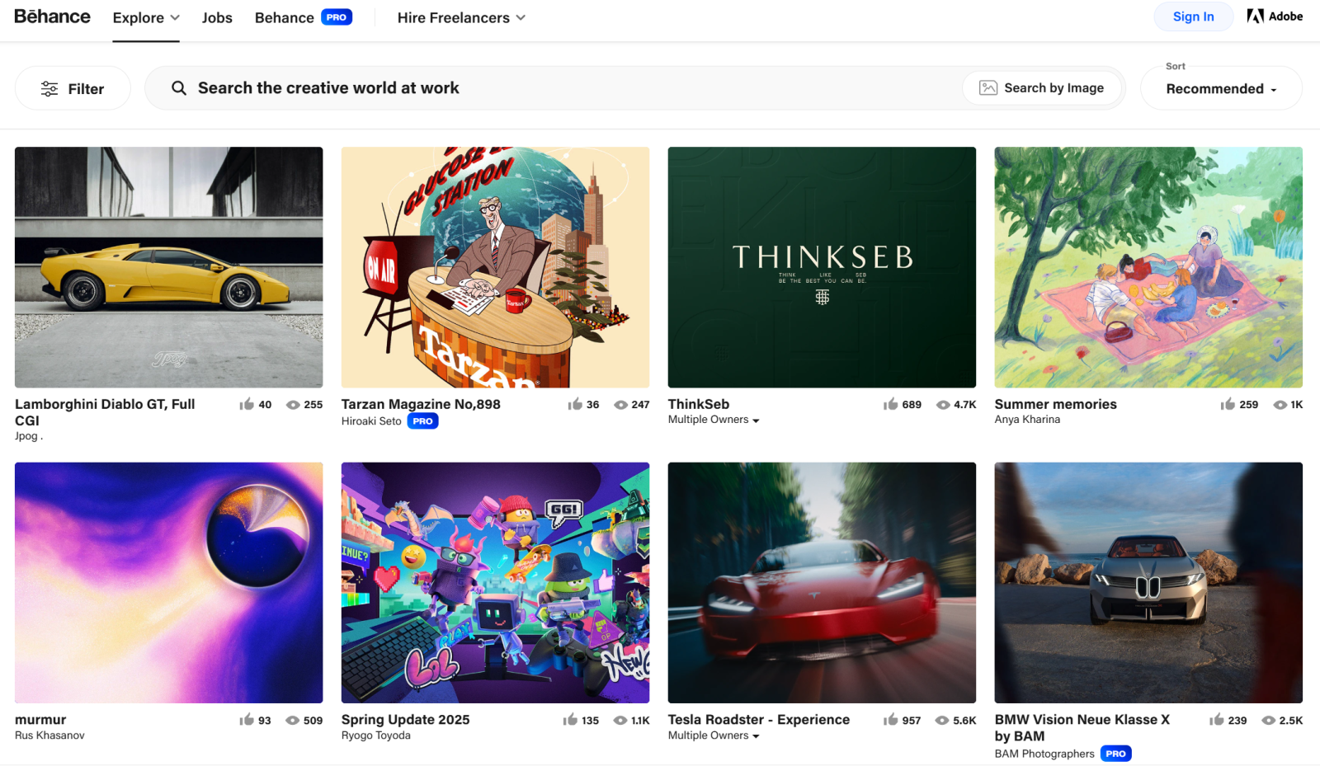Click thumbs-up icon for Tesla Roadster - Experience
1320x766 pixels.
890,720
